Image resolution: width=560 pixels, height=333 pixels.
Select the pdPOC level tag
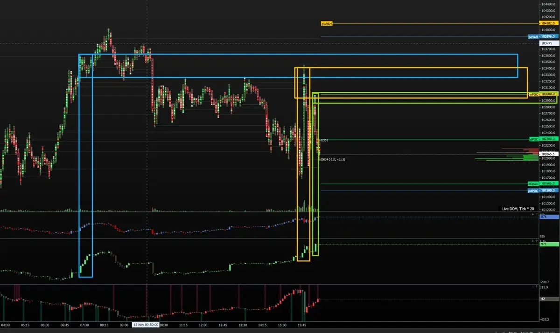[x=533, y=190]
